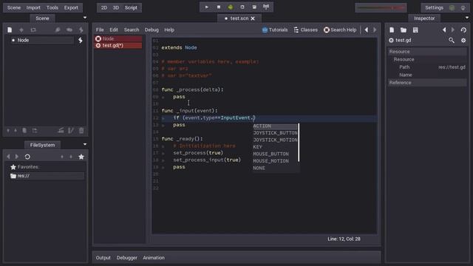
Task: Select test.gd(*) in script list
Action: (x=118, y=46)
